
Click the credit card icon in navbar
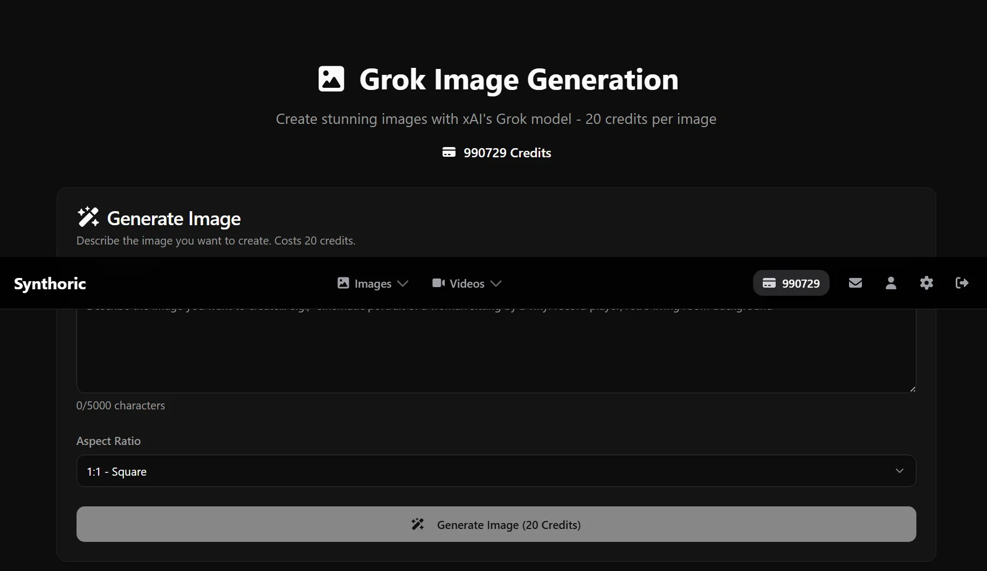point(769,283)
